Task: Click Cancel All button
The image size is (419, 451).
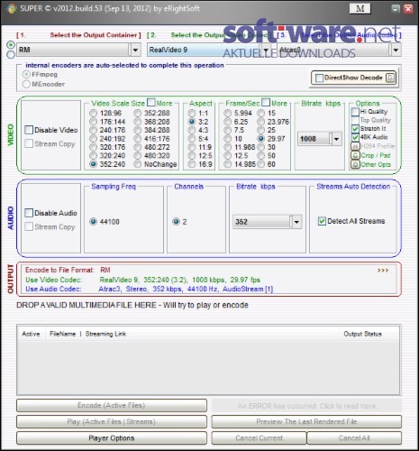Action: pos(354,438)
